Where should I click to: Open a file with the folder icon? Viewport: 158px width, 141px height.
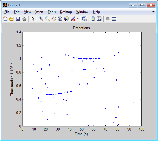pyautogui.click(x=12, y=19)
